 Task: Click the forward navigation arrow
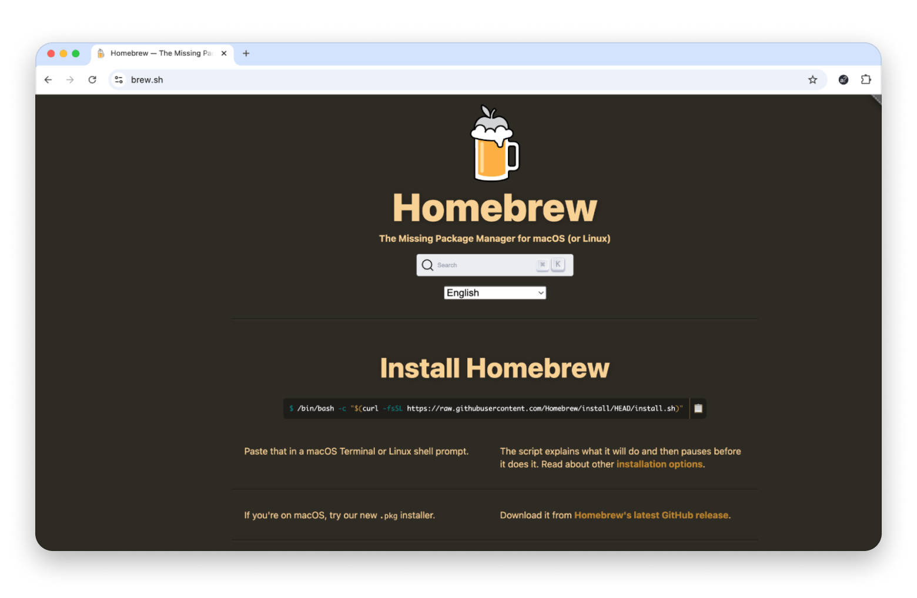pos(70,80)
